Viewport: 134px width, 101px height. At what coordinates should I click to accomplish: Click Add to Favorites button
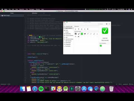pos(105,40)
